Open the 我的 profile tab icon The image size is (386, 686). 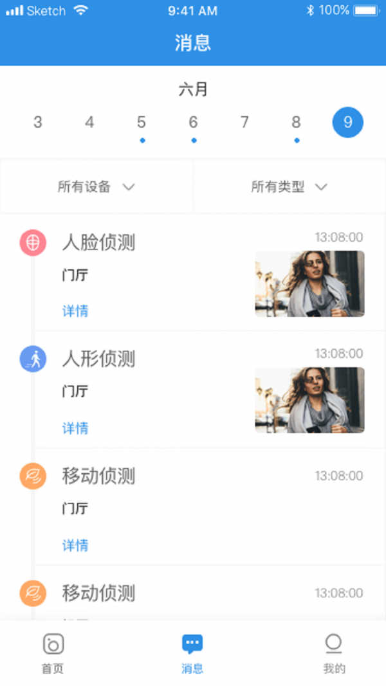[333, 644]
